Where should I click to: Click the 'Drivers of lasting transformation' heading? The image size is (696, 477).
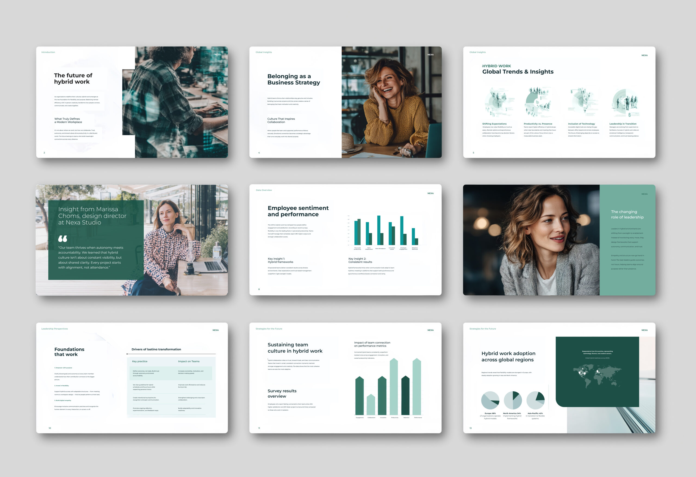[x=156, y=349]
